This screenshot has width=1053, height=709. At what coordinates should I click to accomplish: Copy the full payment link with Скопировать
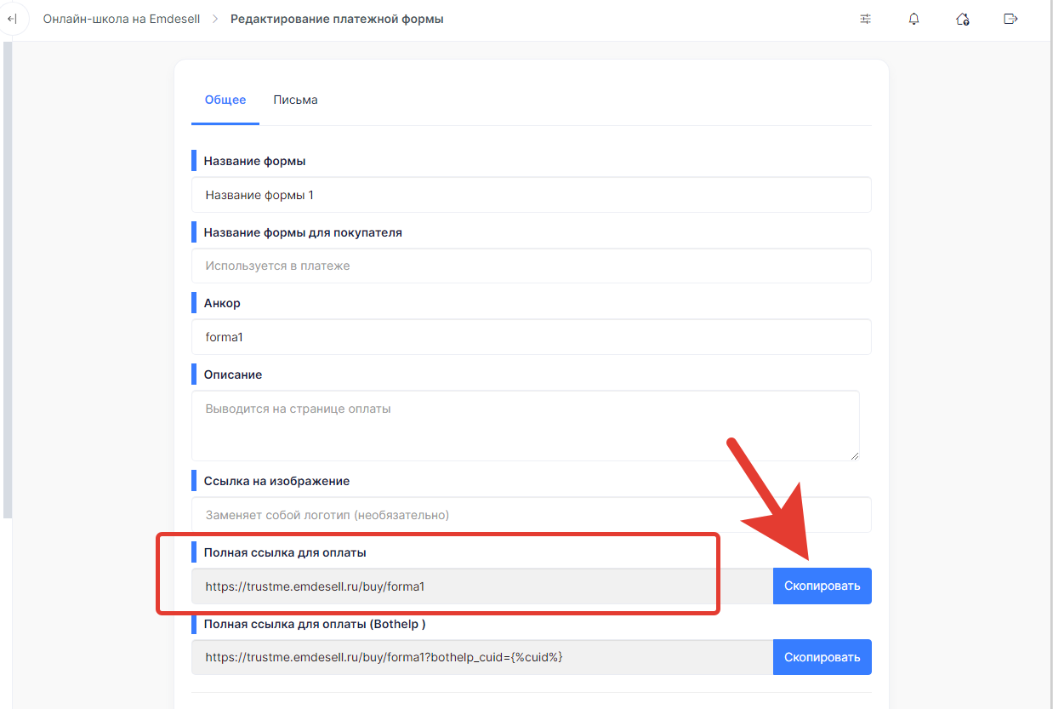point(822,586)
